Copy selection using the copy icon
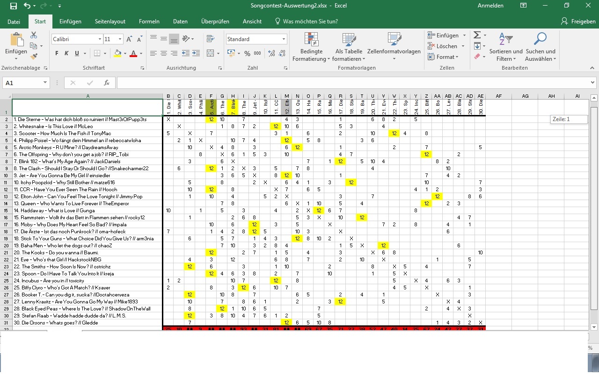The image size is (599, 374). (34, 46)
